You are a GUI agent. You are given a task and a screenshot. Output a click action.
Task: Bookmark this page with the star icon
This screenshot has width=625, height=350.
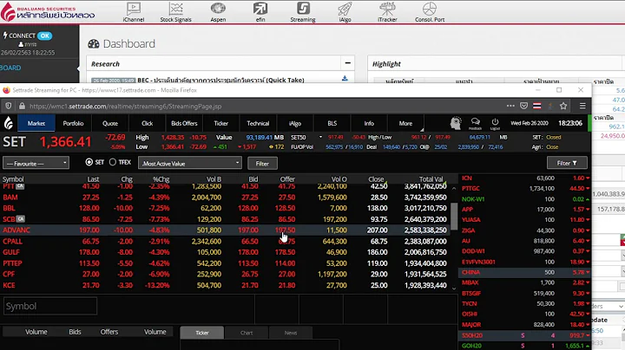563,106
